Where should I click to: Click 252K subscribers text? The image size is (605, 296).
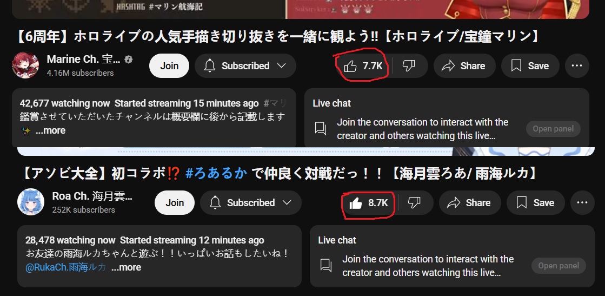click(x=84, y=210)
